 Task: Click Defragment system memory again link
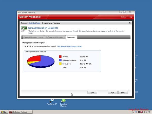coord(70,46)
